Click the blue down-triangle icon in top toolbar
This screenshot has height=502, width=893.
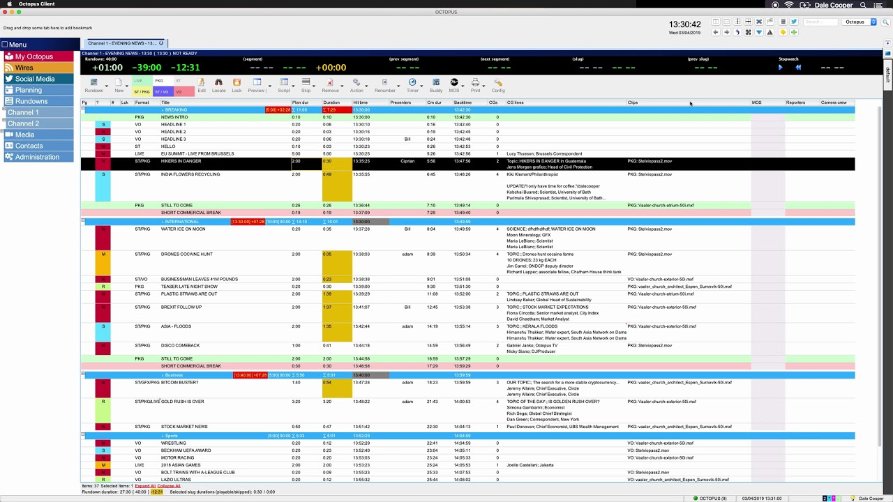click(x=759, y=32)
